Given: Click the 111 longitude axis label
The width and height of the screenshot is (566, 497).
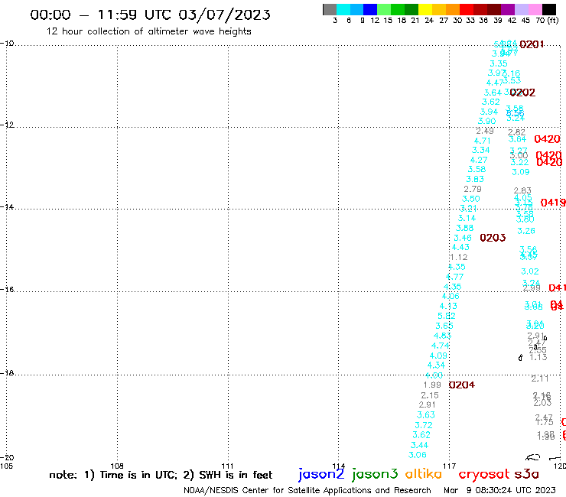Looking at the screenshot, I should pos(227,466).
